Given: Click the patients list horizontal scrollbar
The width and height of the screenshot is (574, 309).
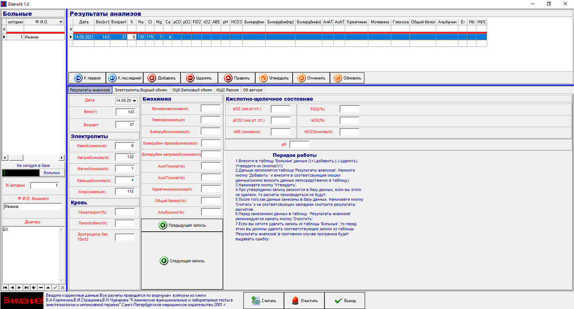Looking at the screenshot, I should pos(33,157).
